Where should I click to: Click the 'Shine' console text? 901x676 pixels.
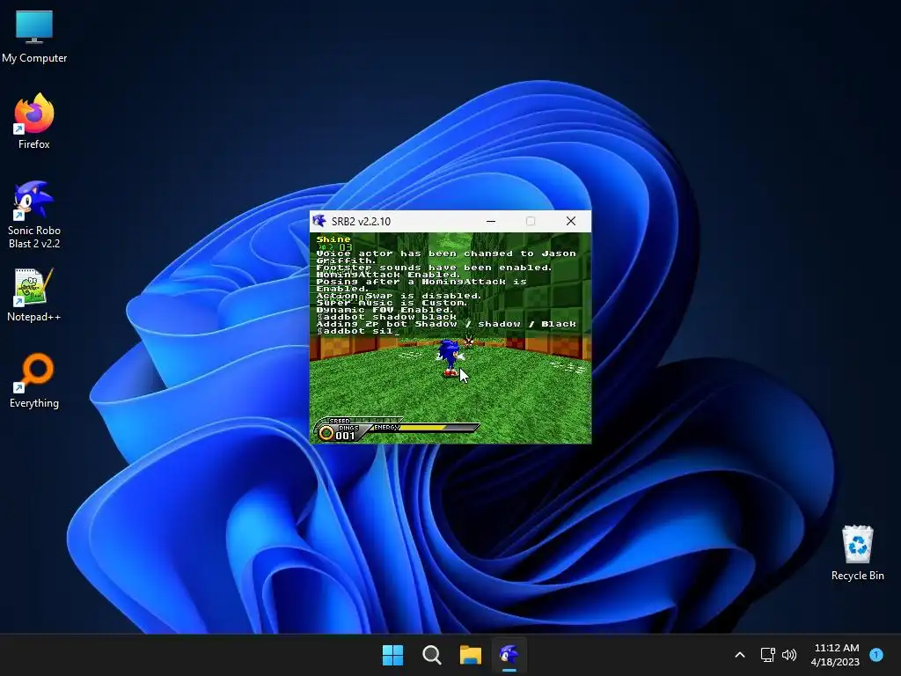tap(333, 239)
